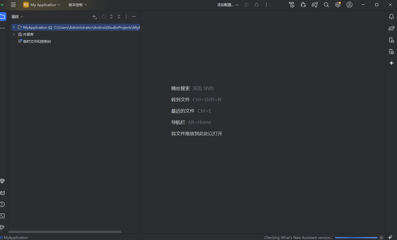Open the Git version control tool window

point(2,227)
